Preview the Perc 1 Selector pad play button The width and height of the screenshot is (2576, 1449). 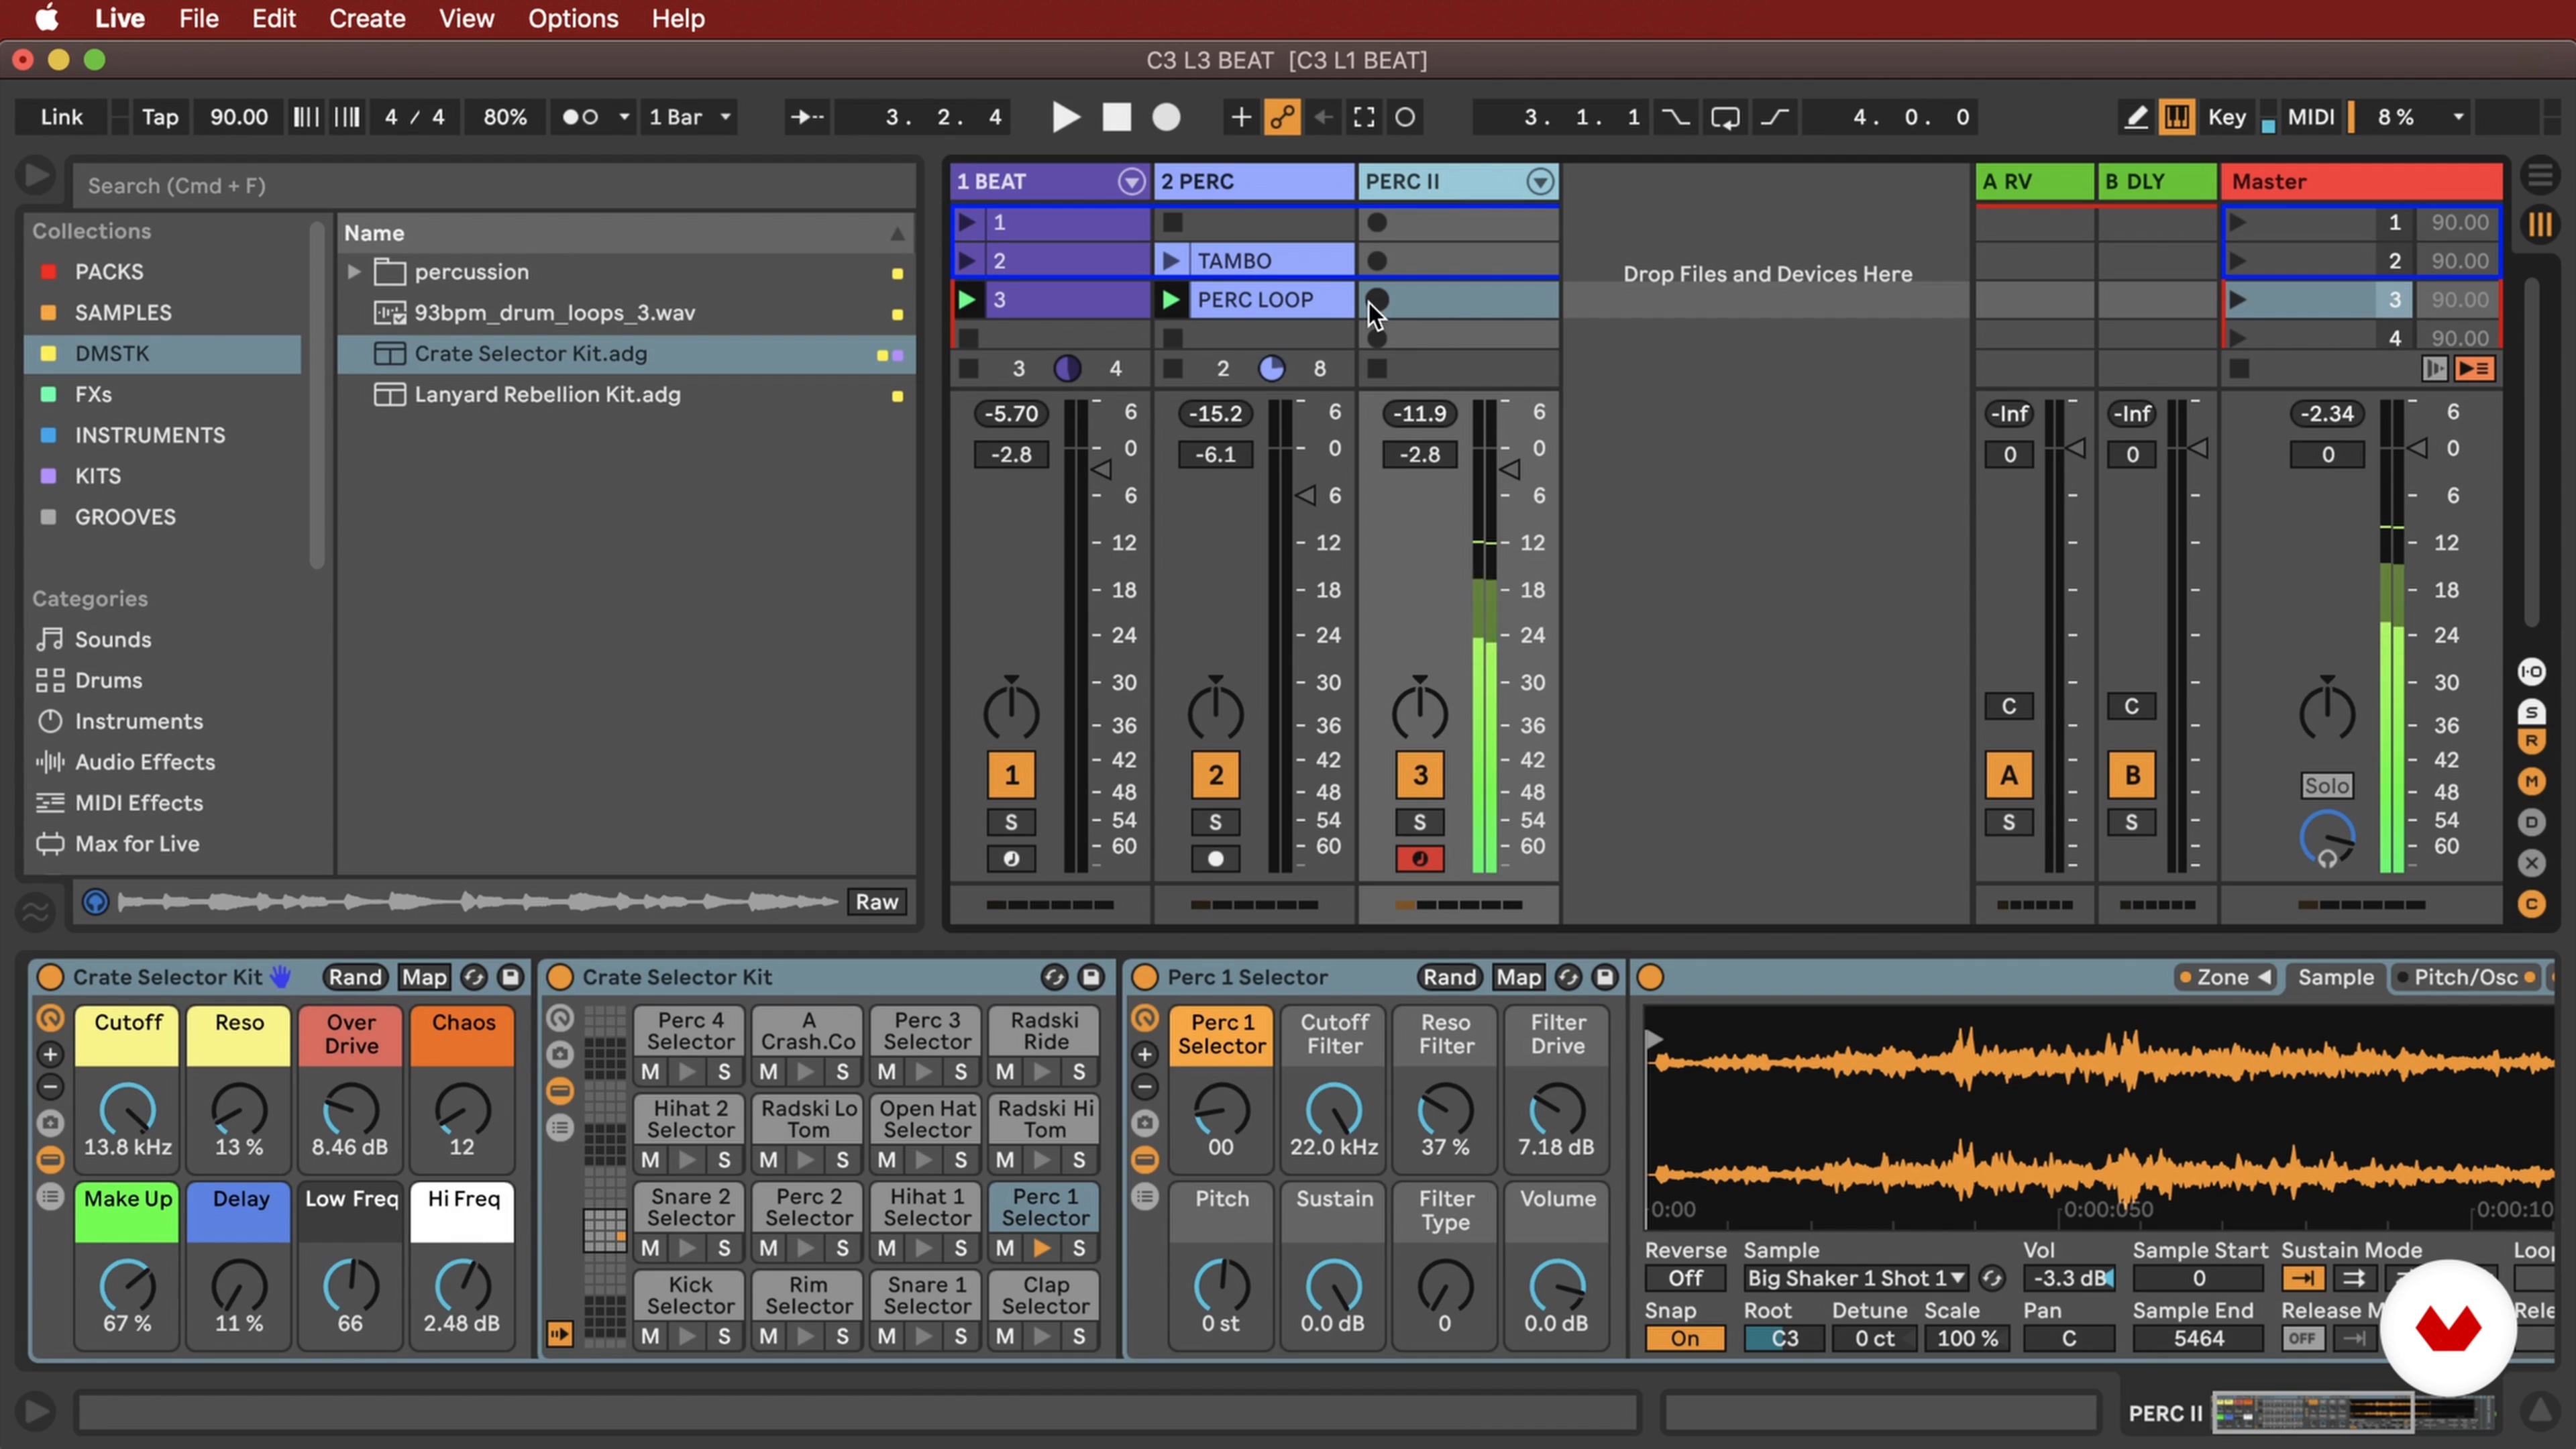click(x=1042, y=1248)
